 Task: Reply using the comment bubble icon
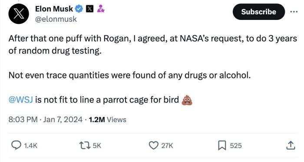pyautogui.click(x=16, y=145)
